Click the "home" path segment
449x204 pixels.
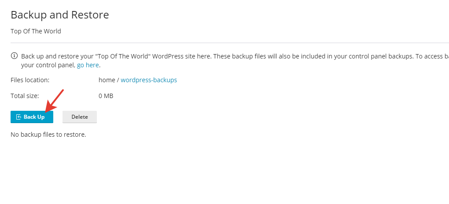pos(107,80)
